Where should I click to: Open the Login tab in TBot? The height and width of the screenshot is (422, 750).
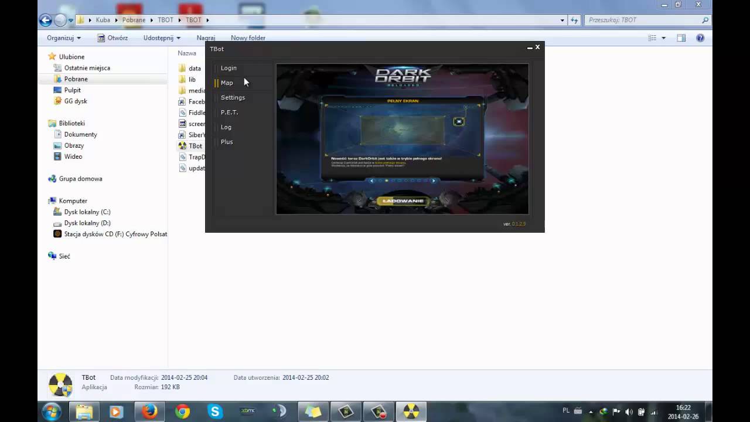click(x=229, y=68)
